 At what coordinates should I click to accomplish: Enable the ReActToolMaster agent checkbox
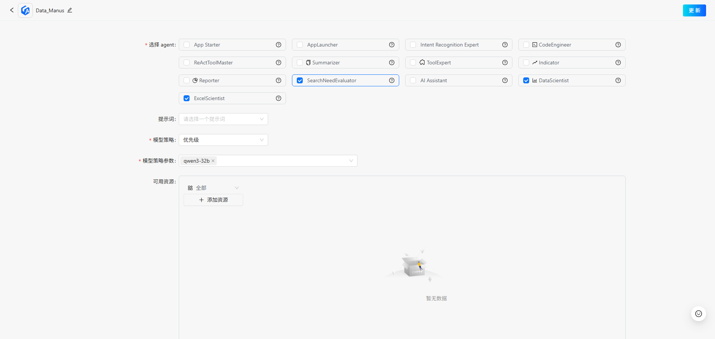[x=187, y=63]
